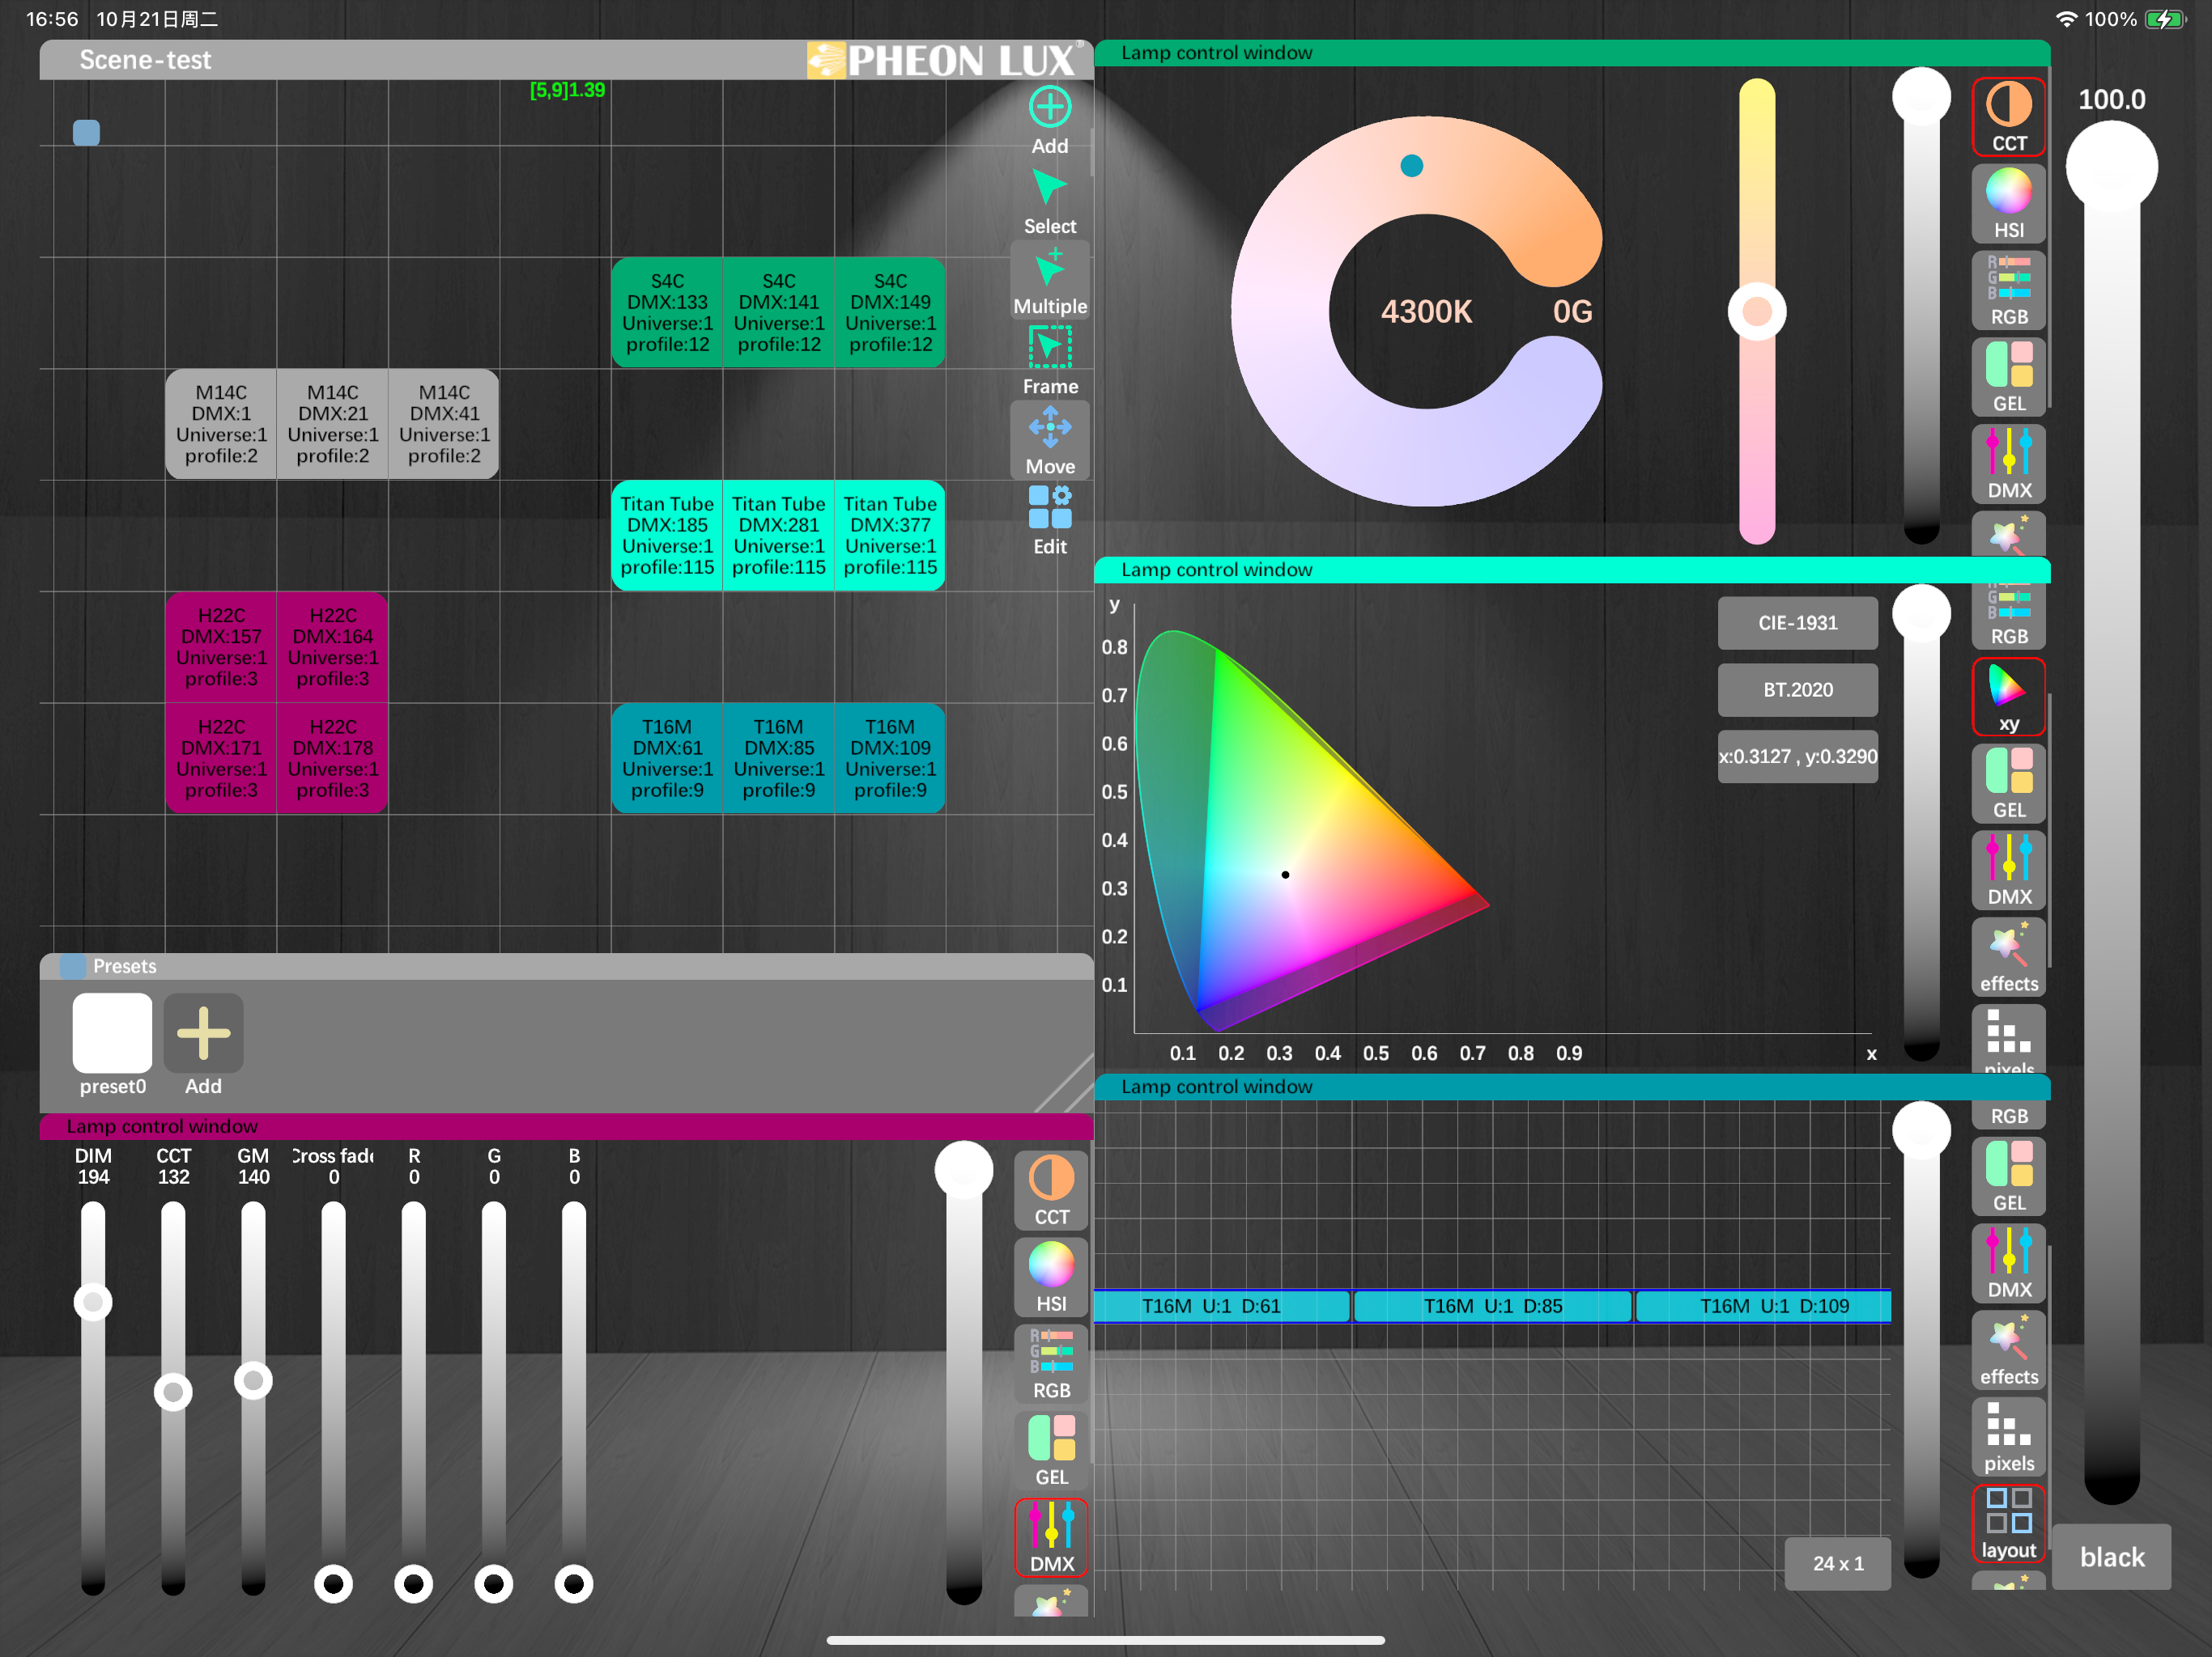Click the black point in CIE chart
This screenshot has height=1657, width=2212.
coord(1285,875)
